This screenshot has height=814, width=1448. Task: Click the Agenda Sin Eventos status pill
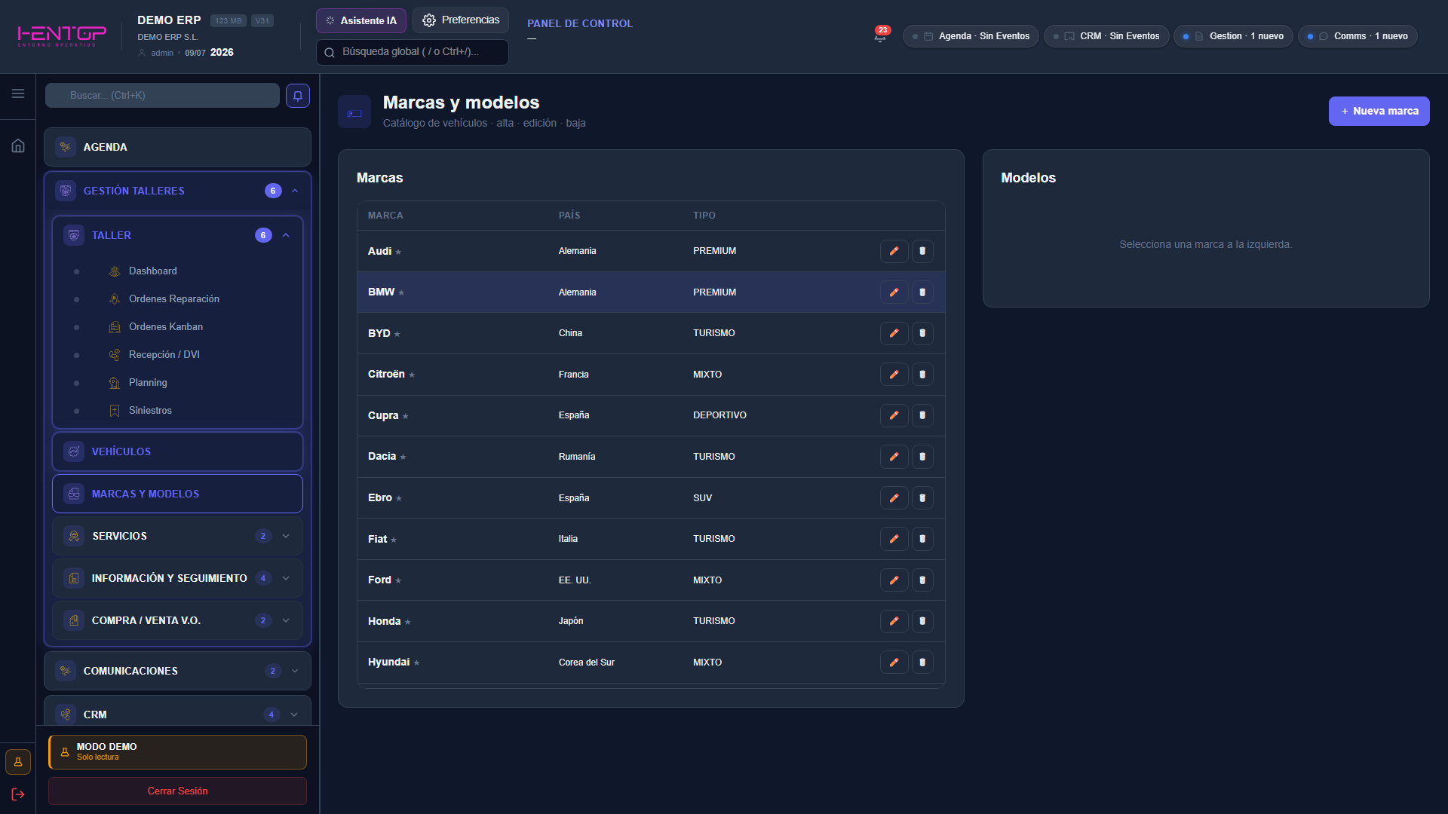pyautogui.click(x=971, y=36)
